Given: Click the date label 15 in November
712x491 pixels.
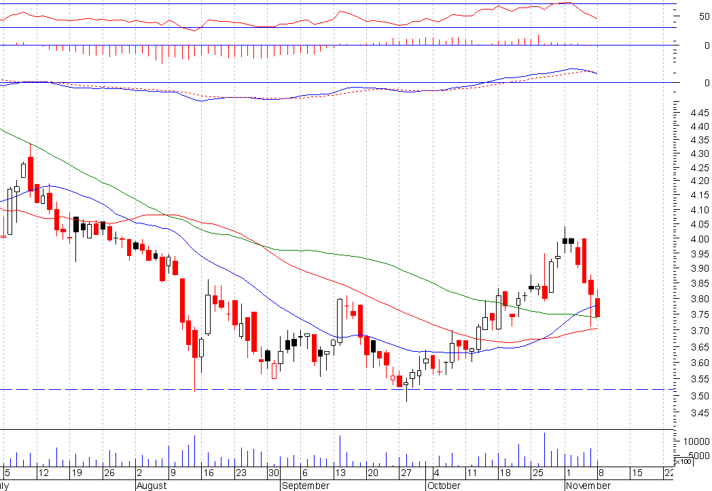Looking at the screenshot, I should pyautogui.click(x=637, y=473).
